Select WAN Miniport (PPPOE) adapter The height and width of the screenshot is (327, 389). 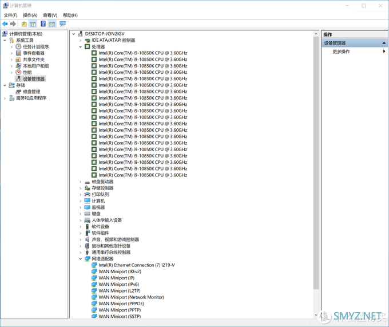coord(121,304)
